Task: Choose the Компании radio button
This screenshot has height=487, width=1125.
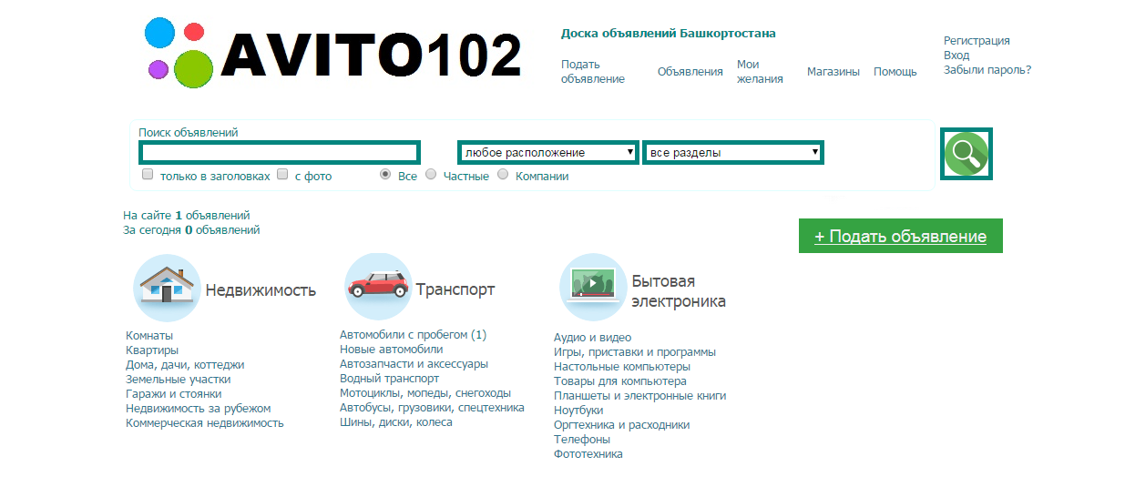Action: click(503, 175)
